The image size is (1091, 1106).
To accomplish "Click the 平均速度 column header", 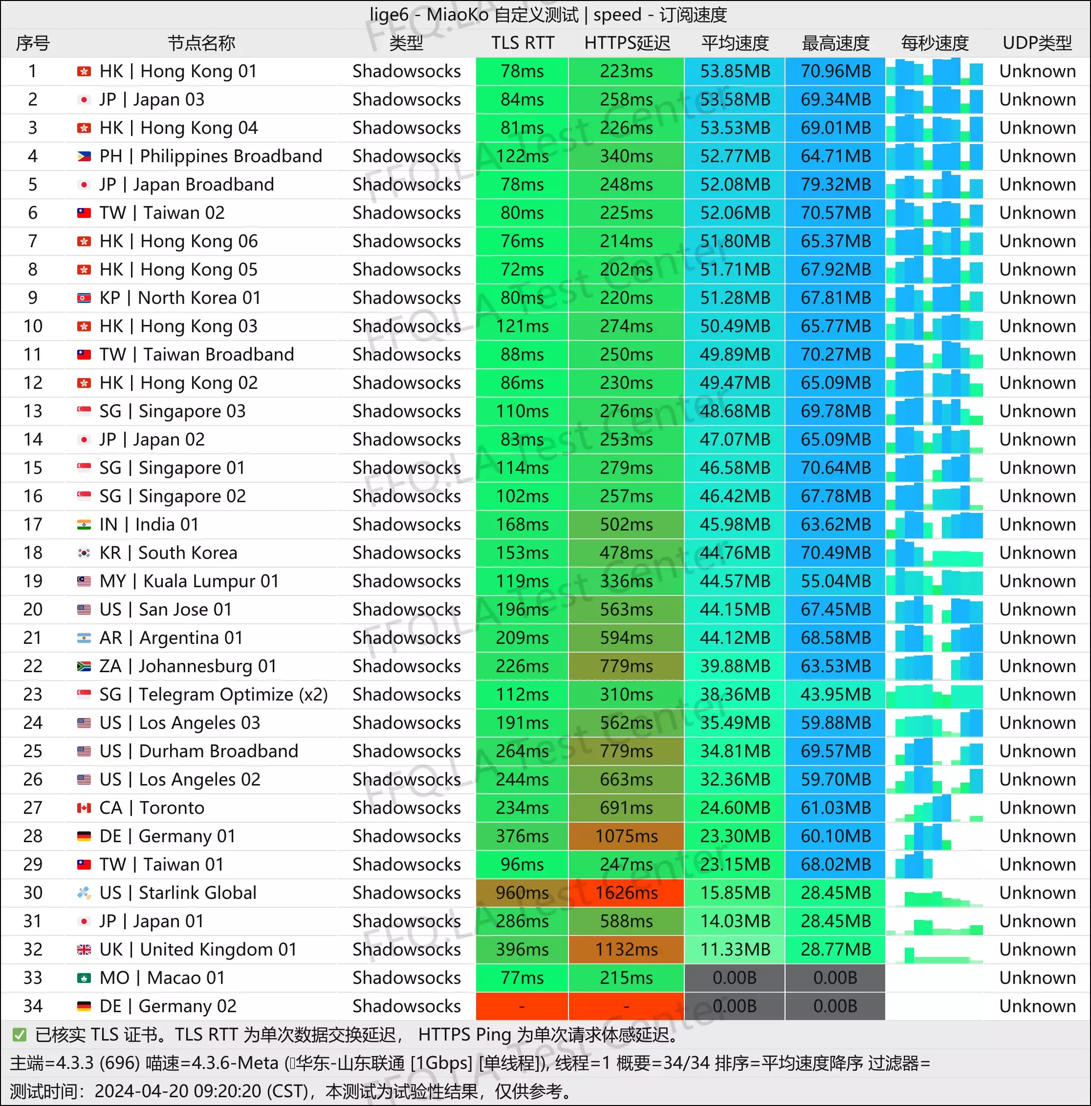I will [x=735, y=43].
